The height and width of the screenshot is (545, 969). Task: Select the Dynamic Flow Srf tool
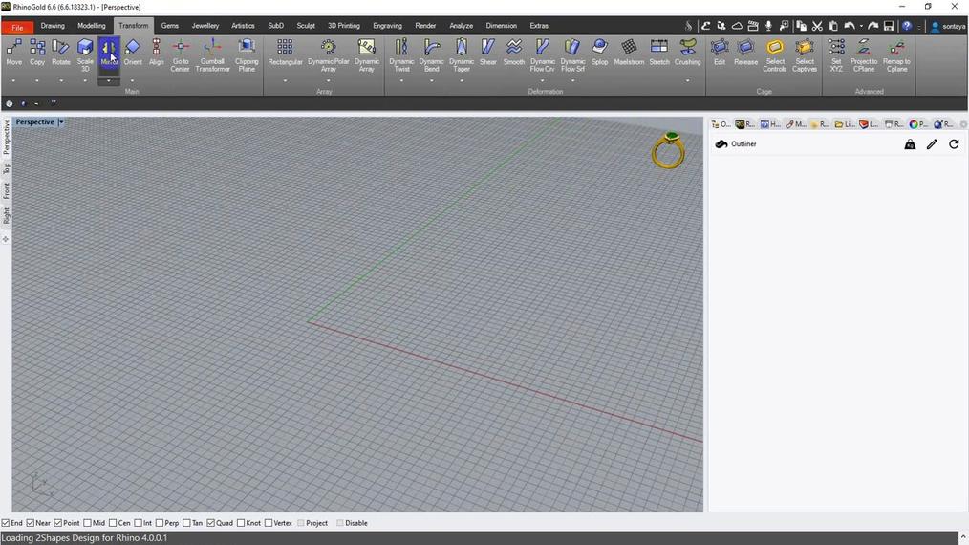[572, 55]
